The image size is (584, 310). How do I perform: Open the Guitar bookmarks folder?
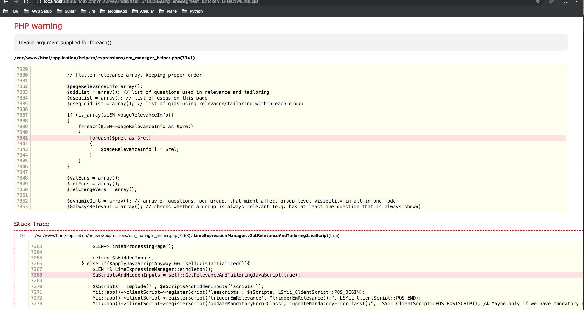pos(66,11)
